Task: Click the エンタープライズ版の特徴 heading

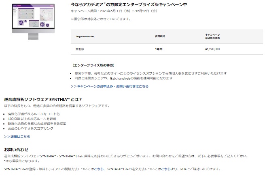Action: [x=93, y=65]
